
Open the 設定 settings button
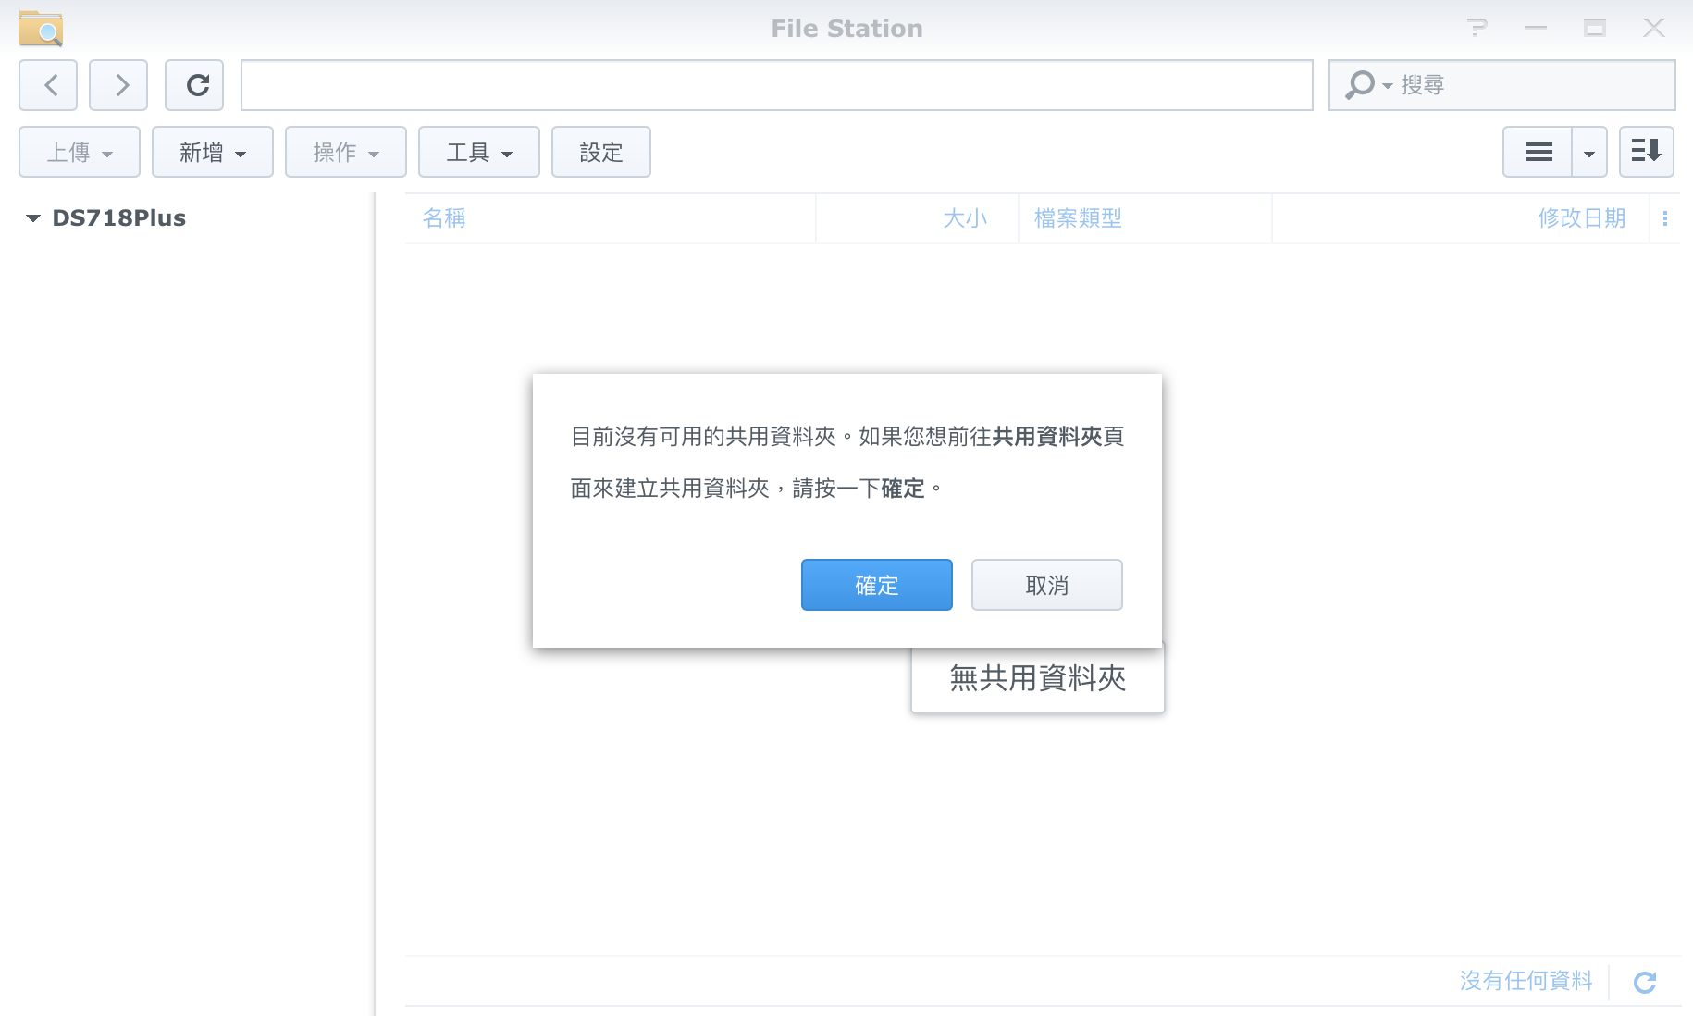point(600,152)
